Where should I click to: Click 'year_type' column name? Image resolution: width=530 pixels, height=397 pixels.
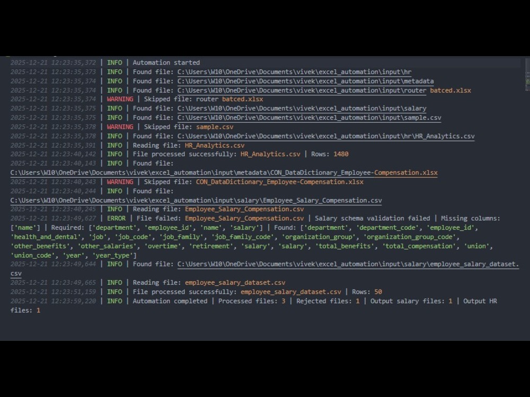(x=114, y=256)
